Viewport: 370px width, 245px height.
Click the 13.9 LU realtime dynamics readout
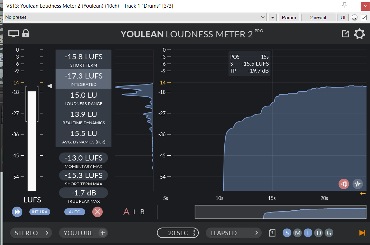(x=84, y=117)
